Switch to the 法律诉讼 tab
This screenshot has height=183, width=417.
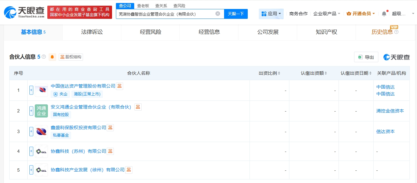pyautogui.click(x=91, y=32)
